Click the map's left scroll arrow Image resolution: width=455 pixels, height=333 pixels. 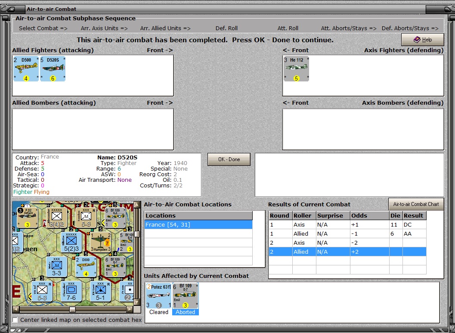coord(15,309)
